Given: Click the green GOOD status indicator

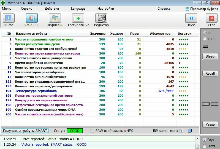Looking at the screenshot, I should pyautogui.click(x=75, y=131).
